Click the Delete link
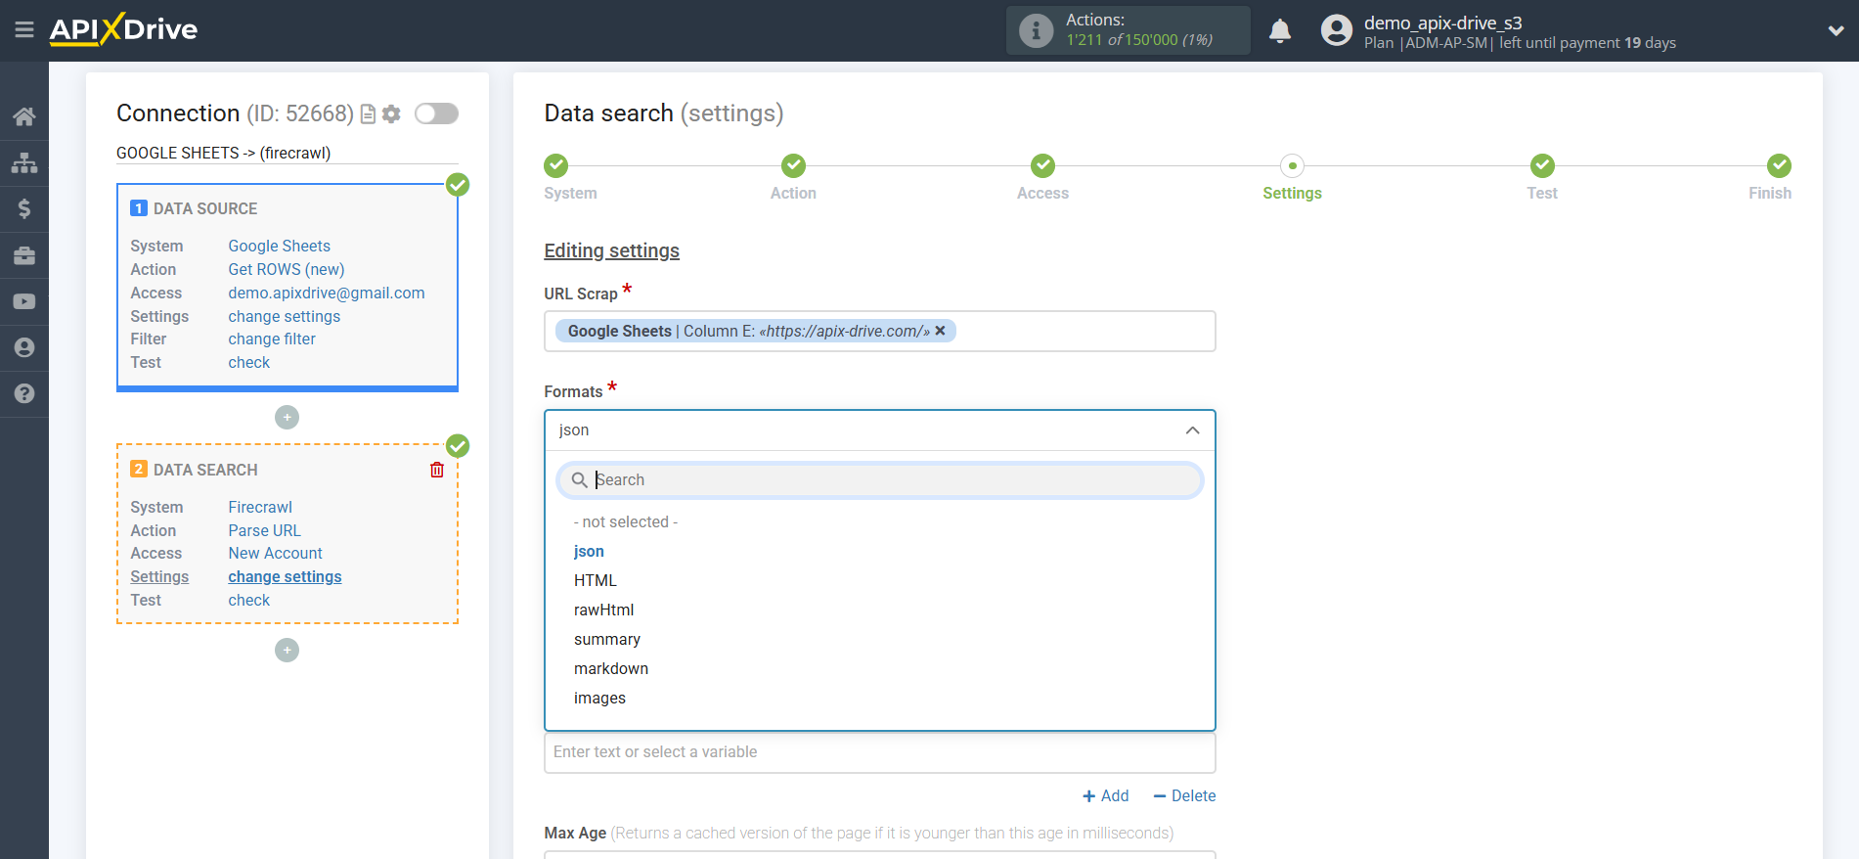 pos(1184,796)
